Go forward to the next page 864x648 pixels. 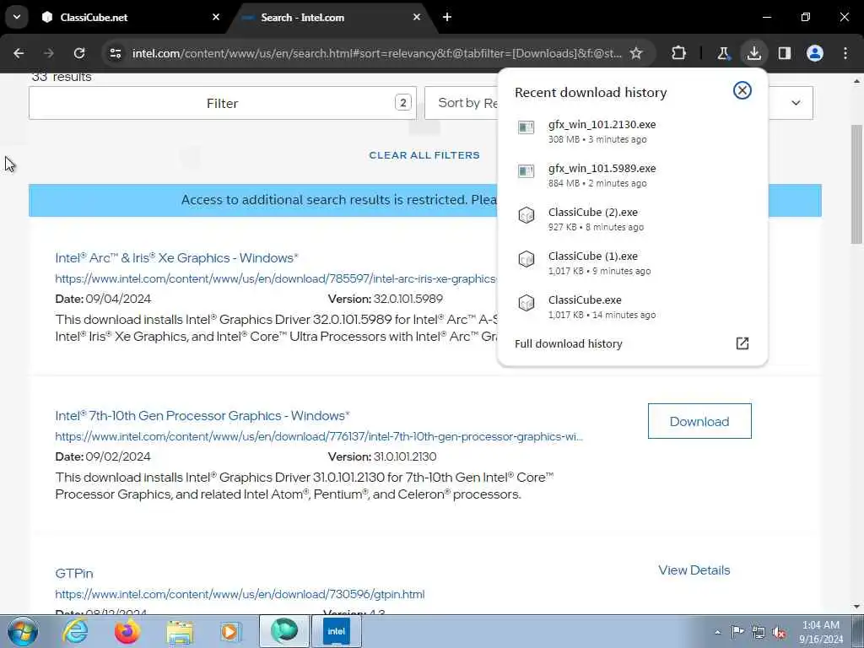pyautogui.click(x=49, y=53)
